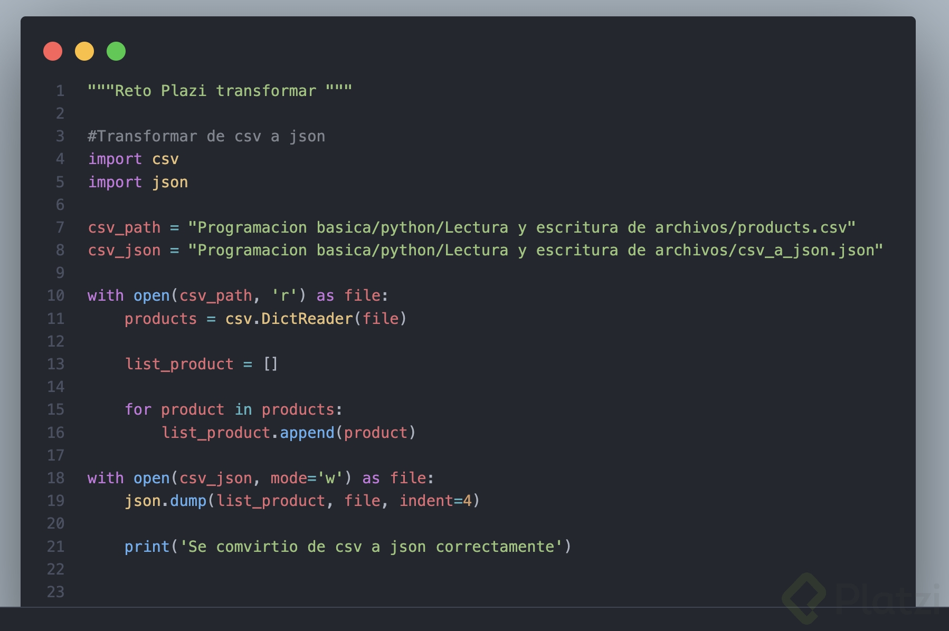Click the docstring "Reto Plazi transformar"
Image resolution: width=949 pixels, height=631 pixels.
[220, 91]
